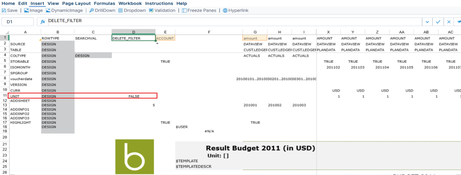Select column header F
The height and width of the screenshot is (175, 461).
pos(209,32)
